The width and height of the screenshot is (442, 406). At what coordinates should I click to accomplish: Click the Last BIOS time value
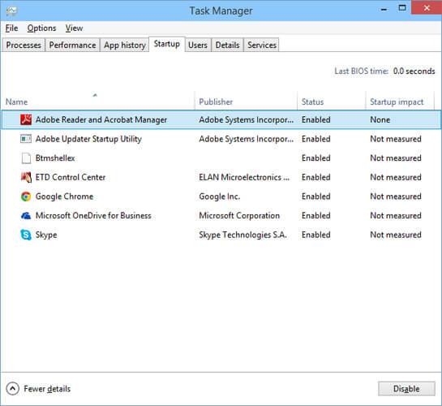414,71
